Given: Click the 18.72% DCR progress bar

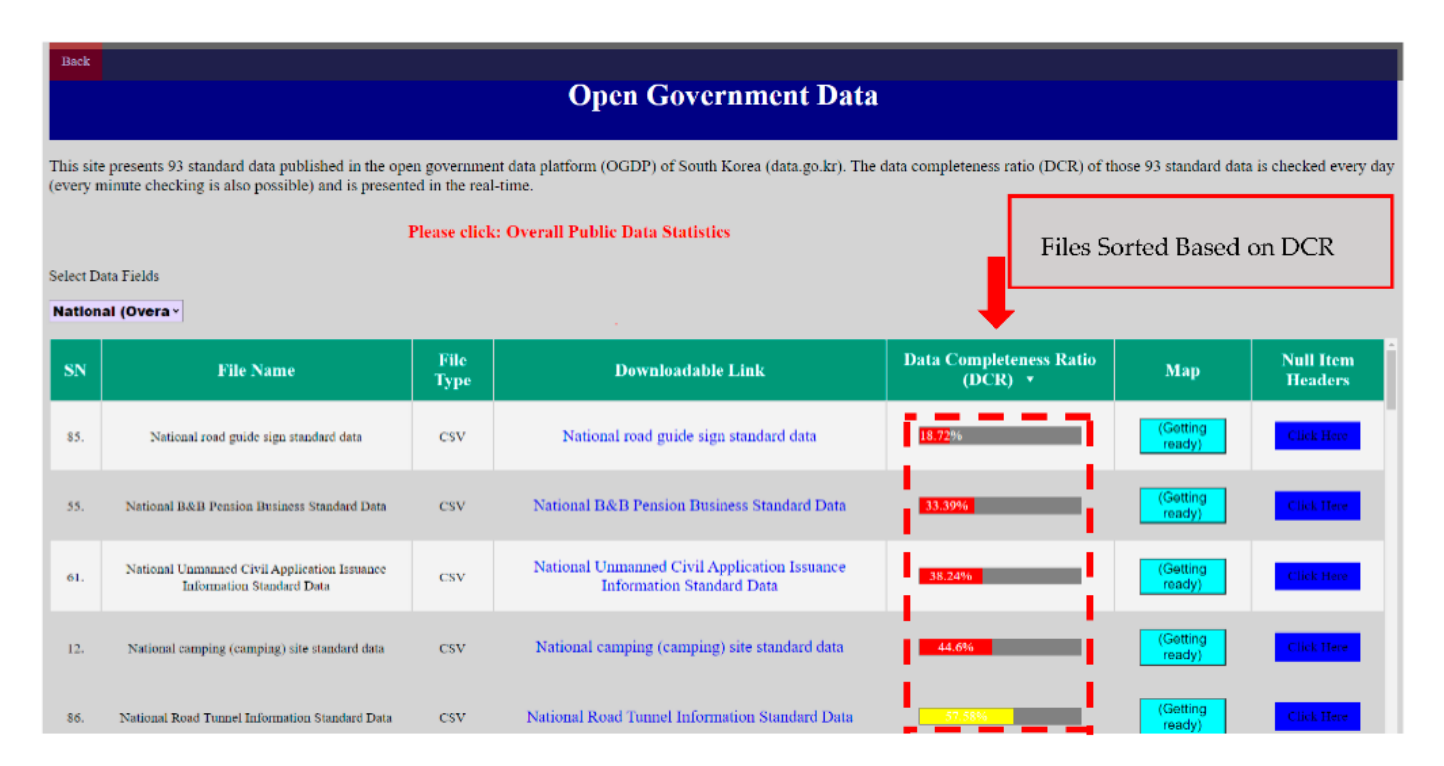Looking at the screenshot, I should click(999, 436).
